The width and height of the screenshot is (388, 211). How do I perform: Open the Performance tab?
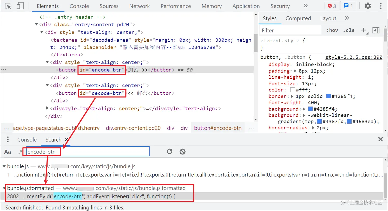pyautogui.click(x=176, y=6)
